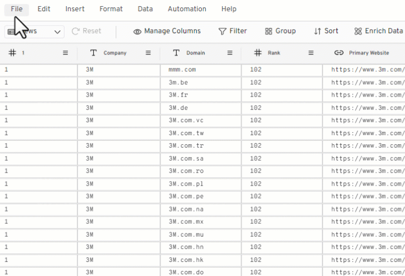The height and width of the screenshot is (276, 405).
Task: Click text type icon of Domain column
Action: pos(176,53)
